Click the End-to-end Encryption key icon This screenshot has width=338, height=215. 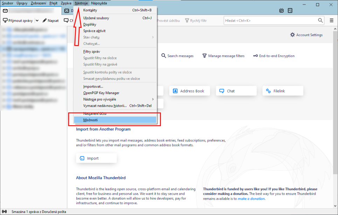(255, 56)
